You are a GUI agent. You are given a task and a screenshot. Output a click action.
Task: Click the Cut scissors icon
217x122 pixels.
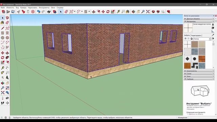coord(18,12)
